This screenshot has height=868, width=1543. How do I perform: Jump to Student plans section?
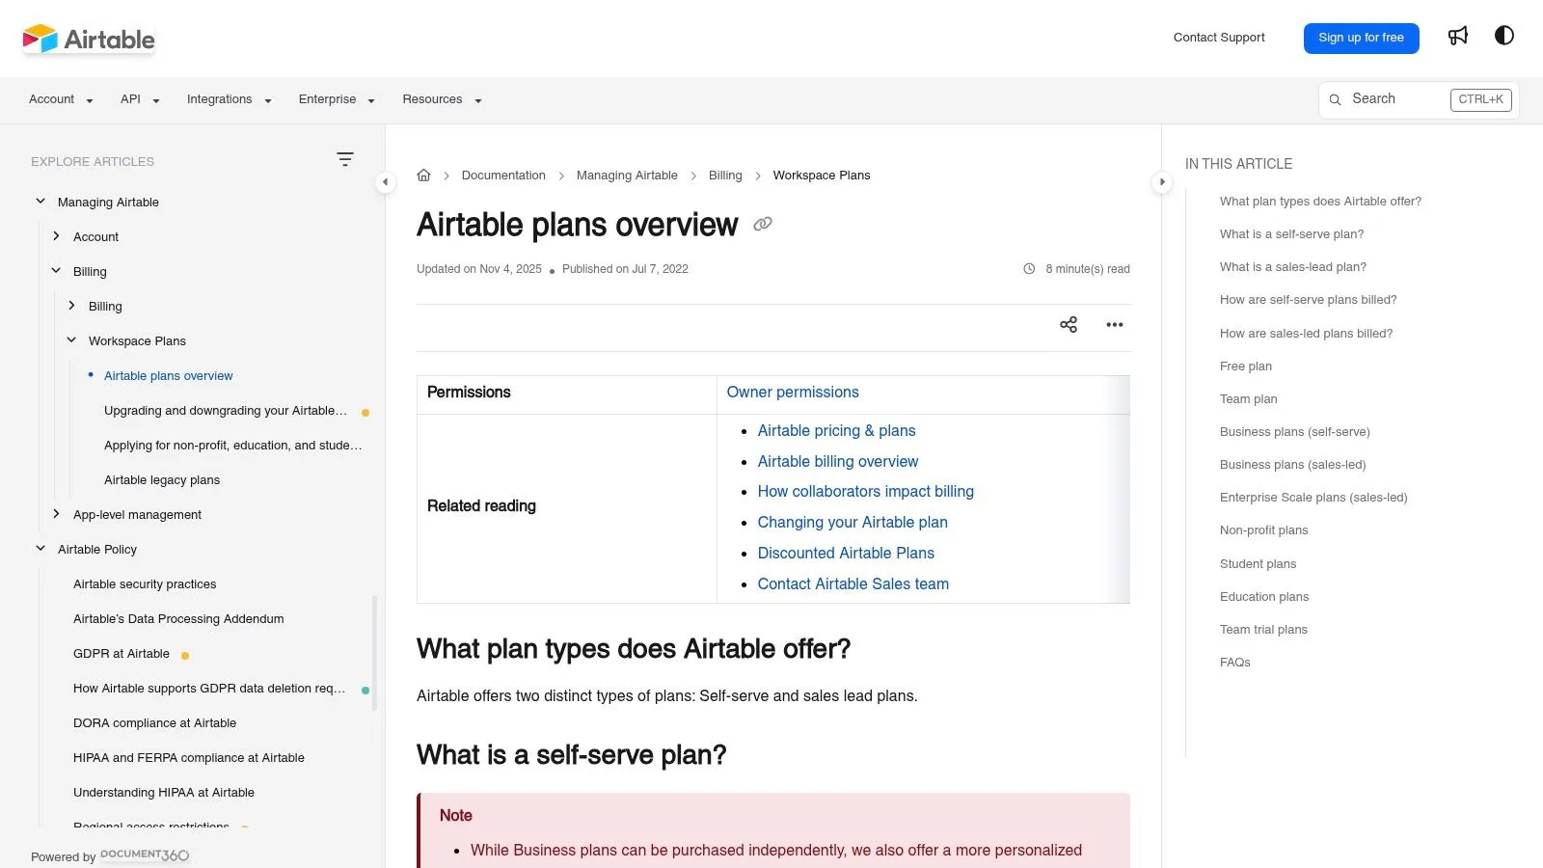point(1258,564)
